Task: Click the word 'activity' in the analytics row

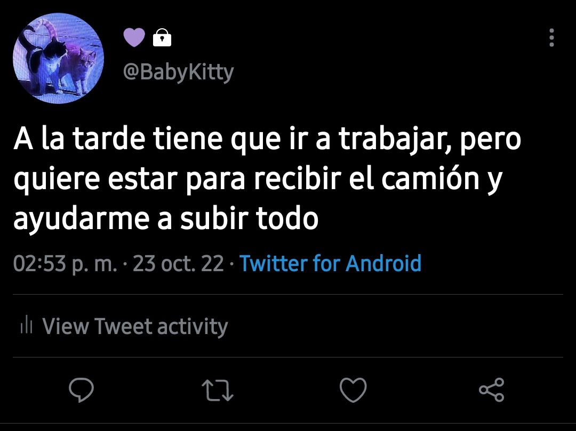Action: click(193, 326)
